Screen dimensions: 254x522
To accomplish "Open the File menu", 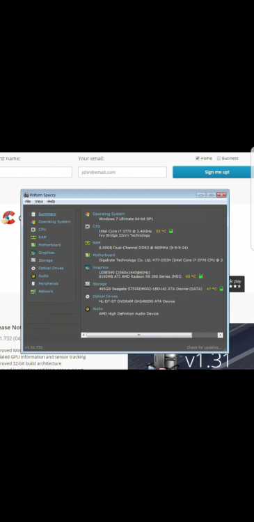I will [x=28, y=201].
